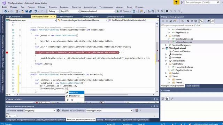Switch to DirectoryModel.cs tab
223x125 pixels.
(90, 17)
